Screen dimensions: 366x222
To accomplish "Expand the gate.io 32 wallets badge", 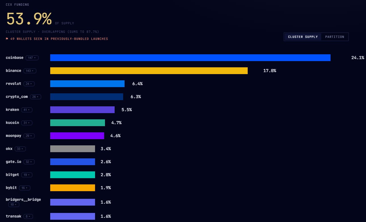I will pos(29,162).
